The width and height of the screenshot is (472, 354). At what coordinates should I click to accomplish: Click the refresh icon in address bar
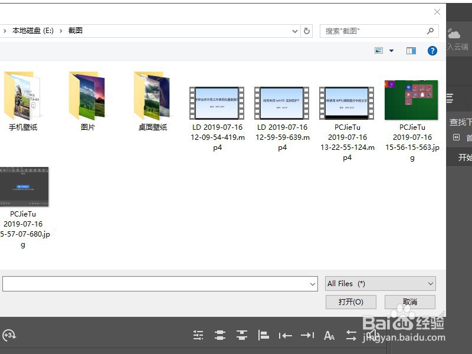pyautogui.click(x=307, y=31)
